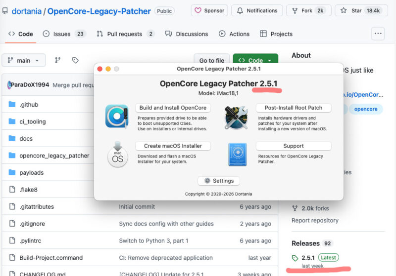396x276 pixels.
Task: Click the 'Model: iMac18,1' text
Action: coord(218,93)
